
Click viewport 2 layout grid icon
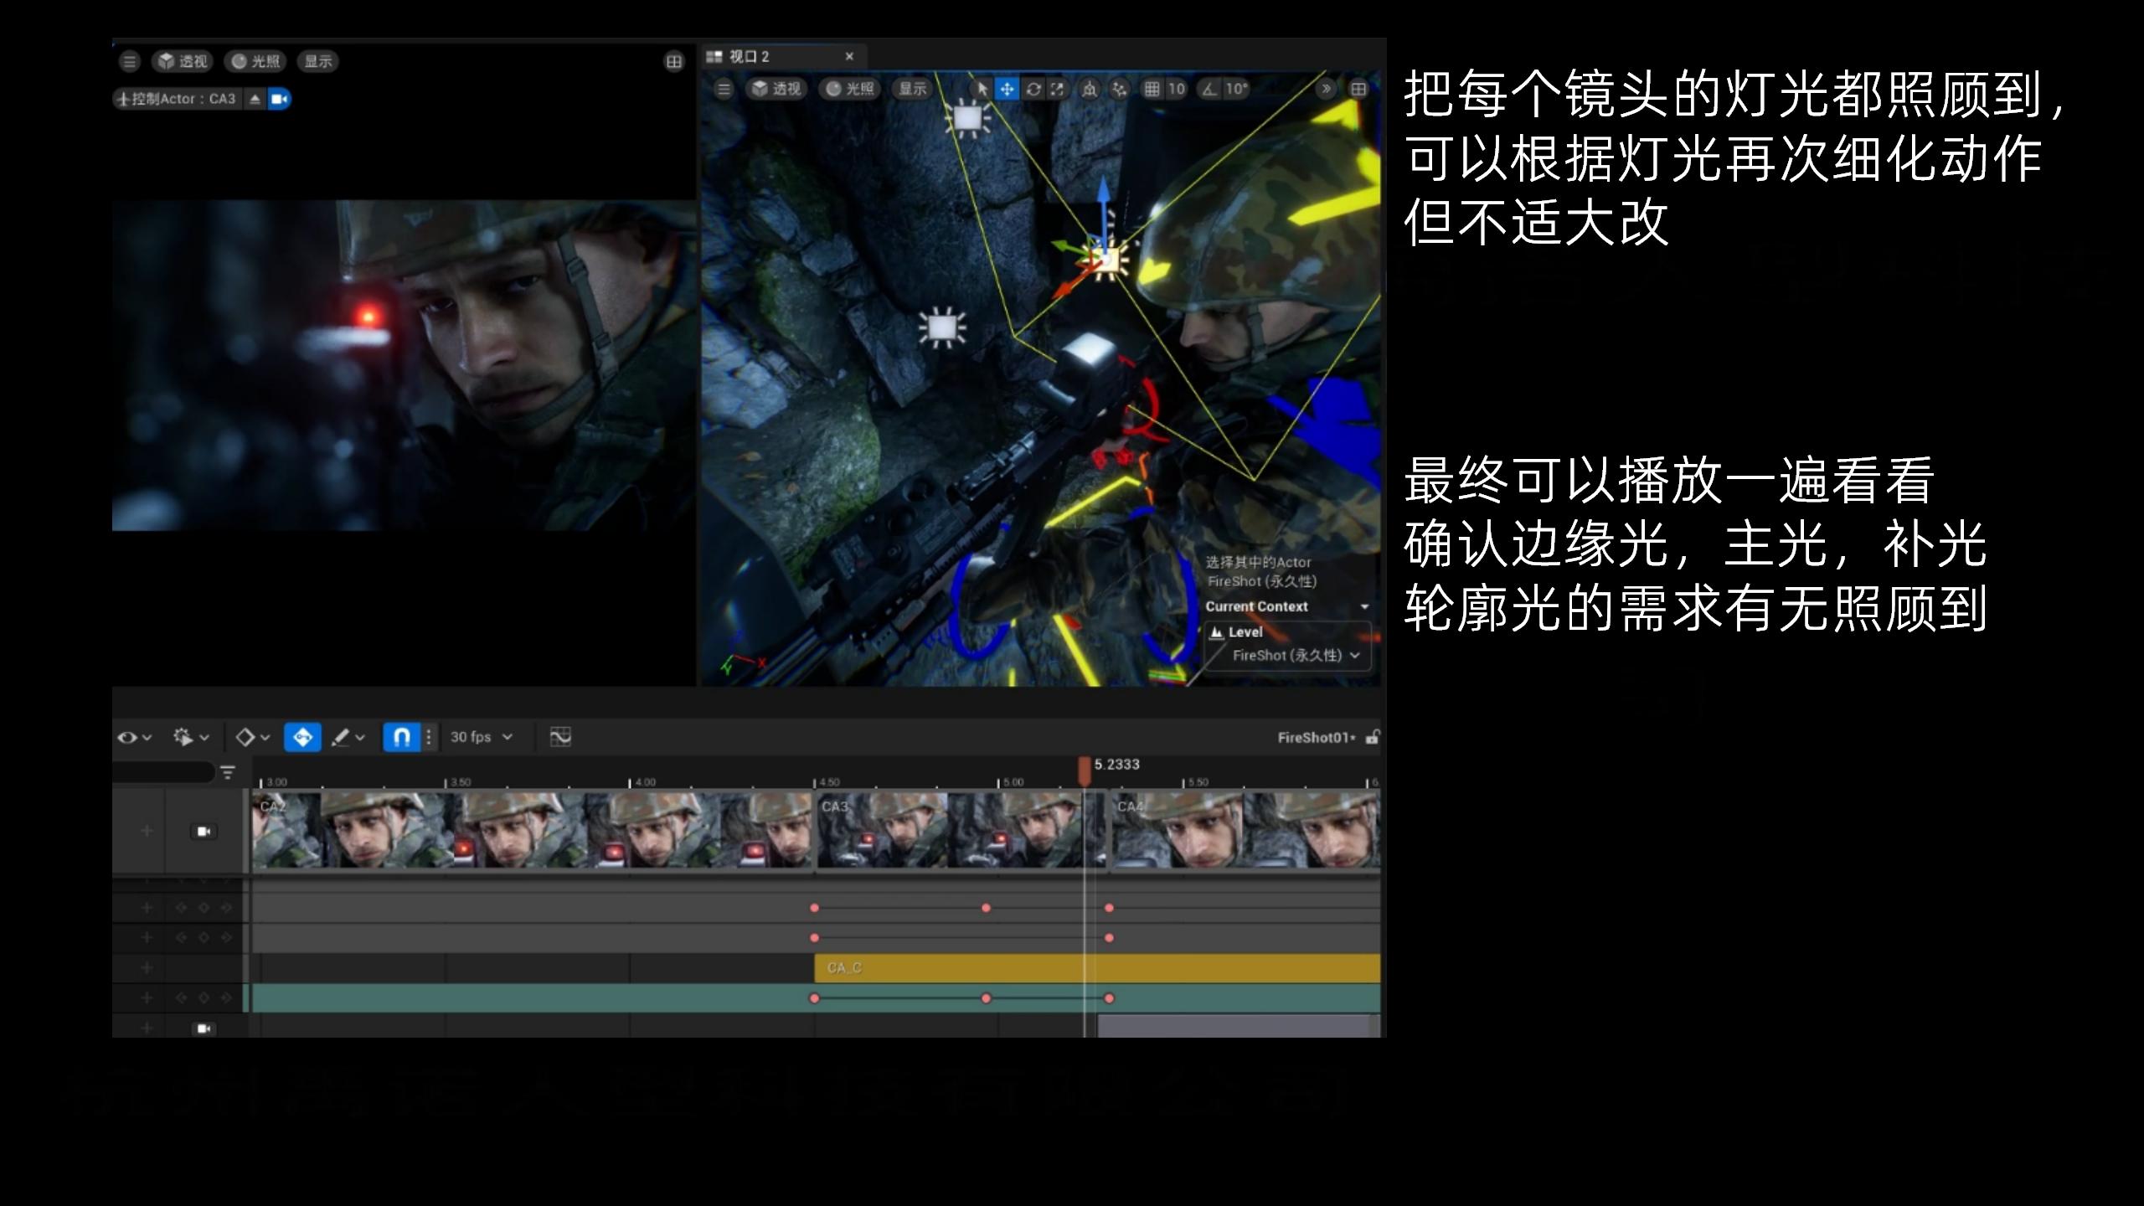(1358, 89)
